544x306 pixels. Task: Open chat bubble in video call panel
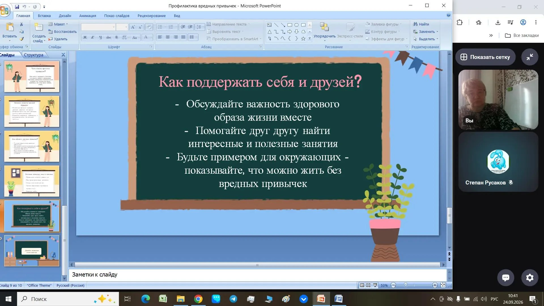pos(506,278)
